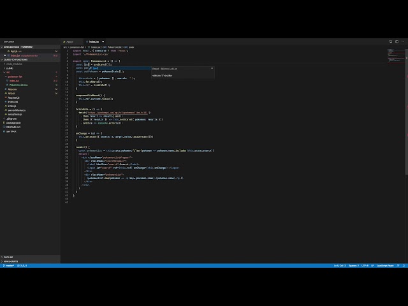Click the pokeapi fetch URL in the code
Screen dimensions: 408x306
[117, 113]
